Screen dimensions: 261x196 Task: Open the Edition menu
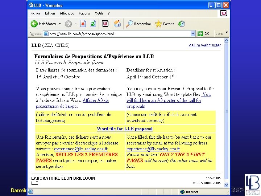click(50, 13)
